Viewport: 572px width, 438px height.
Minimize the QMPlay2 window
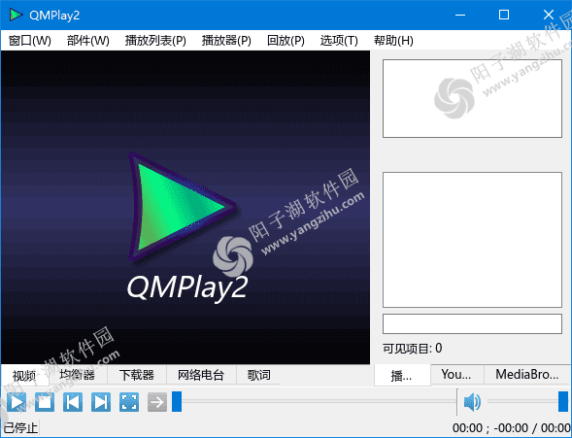[460, 15]
